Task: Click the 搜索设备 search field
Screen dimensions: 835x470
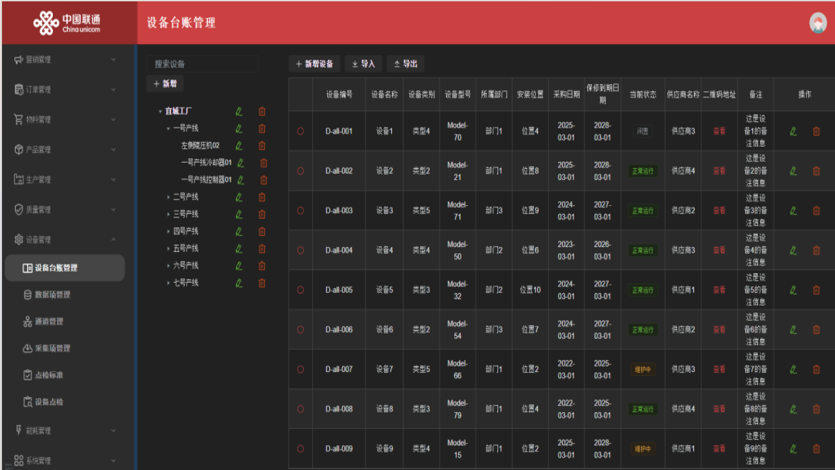Action: pos(202,64)
